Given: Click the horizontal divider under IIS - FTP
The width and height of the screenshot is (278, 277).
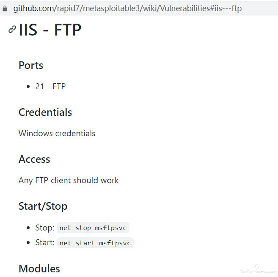Looking at the screenshot, I should click(148, 45).
